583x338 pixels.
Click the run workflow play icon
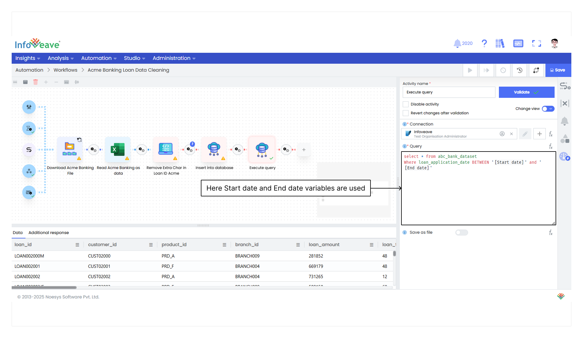[x=470, y=70]
